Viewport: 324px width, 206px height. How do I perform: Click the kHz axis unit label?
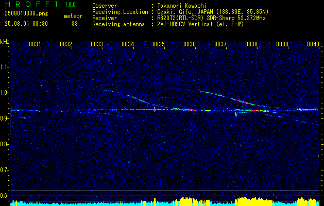click(x=5, y=42)
